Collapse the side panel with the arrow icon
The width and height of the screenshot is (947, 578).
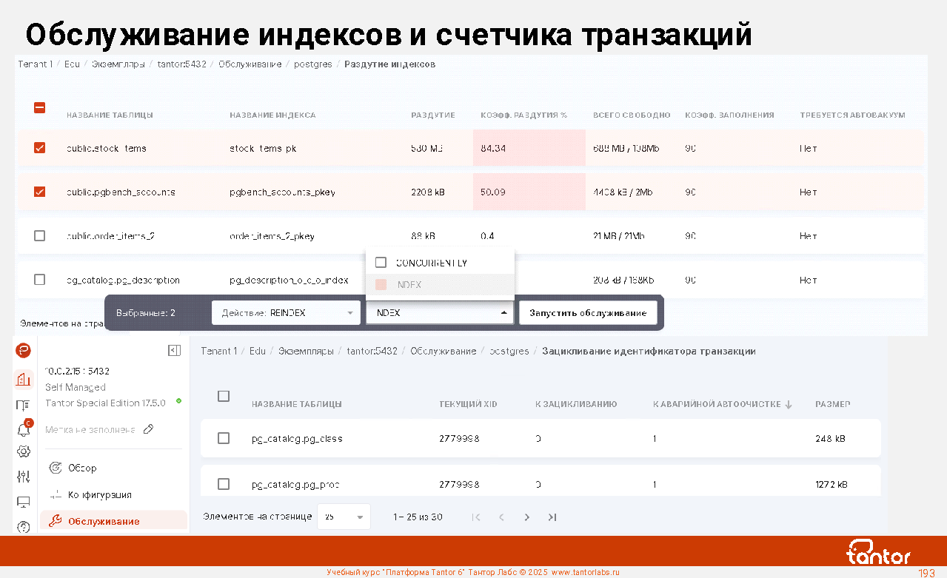(x=174, y=351)
